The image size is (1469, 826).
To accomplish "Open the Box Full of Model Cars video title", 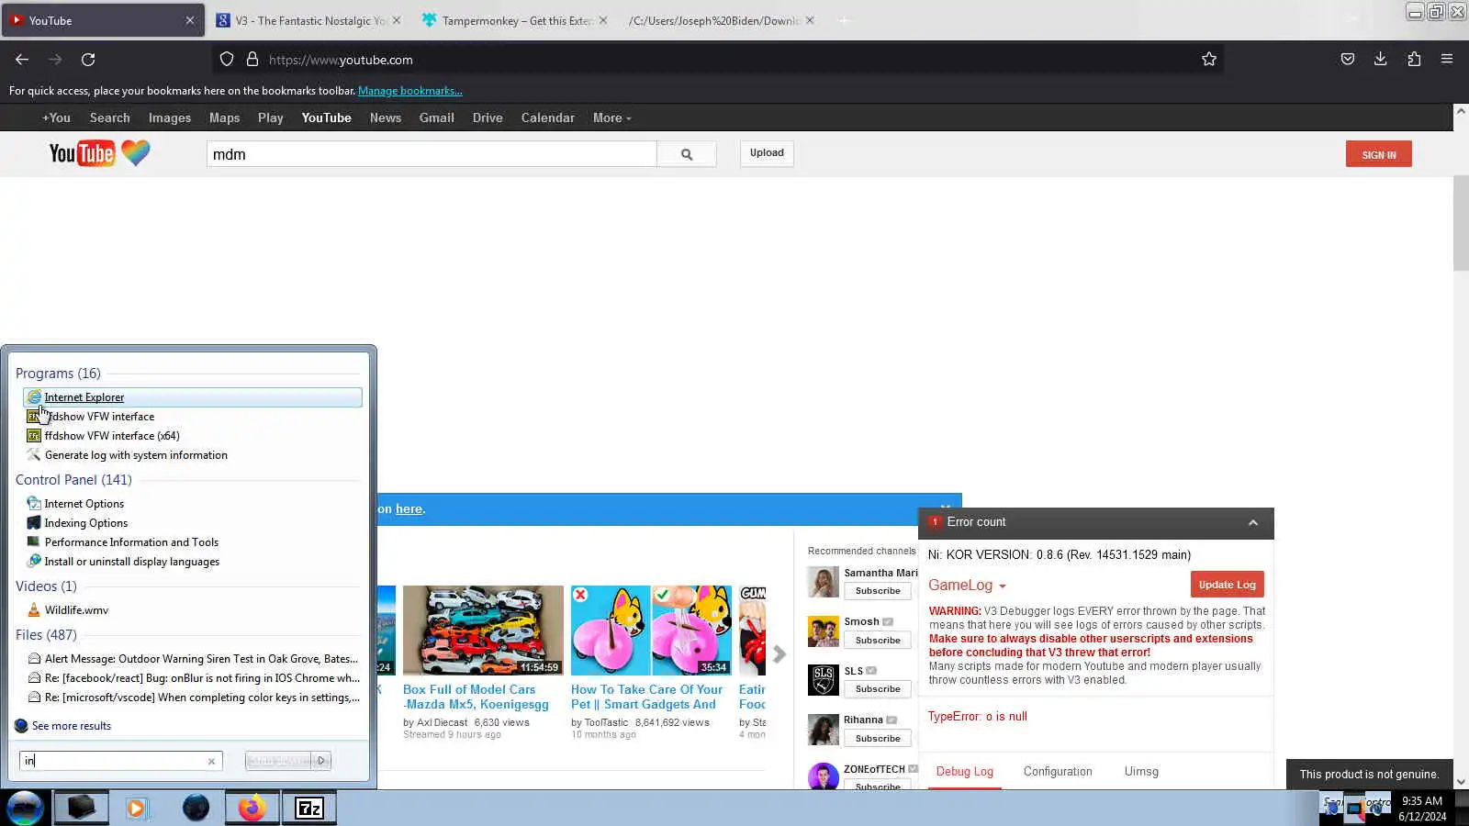I will tap(476, 697).
